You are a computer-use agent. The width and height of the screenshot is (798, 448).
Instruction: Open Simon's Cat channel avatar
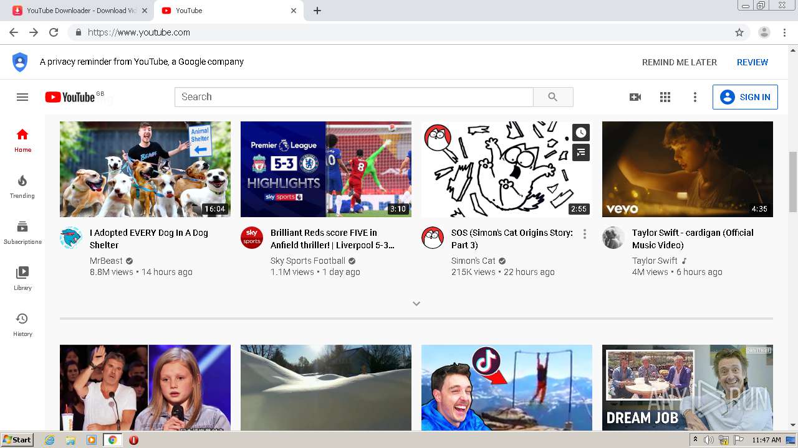(x=433, y=238)
